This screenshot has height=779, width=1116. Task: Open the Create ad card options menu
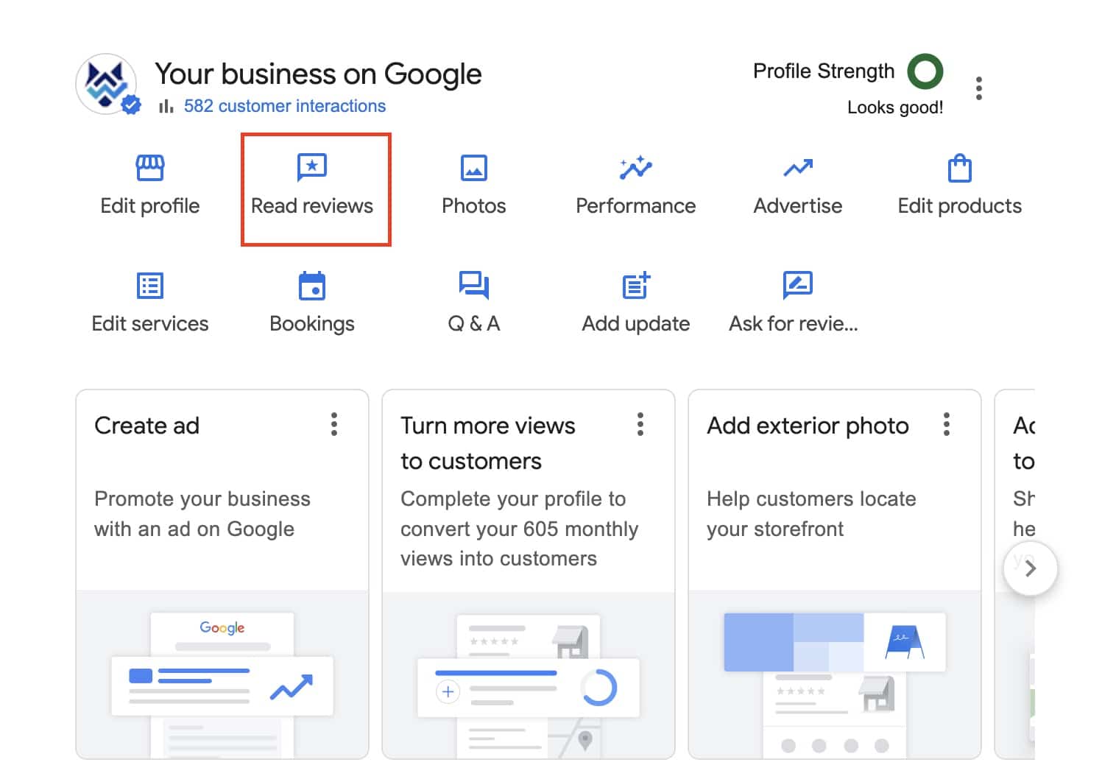coord(334,424)
